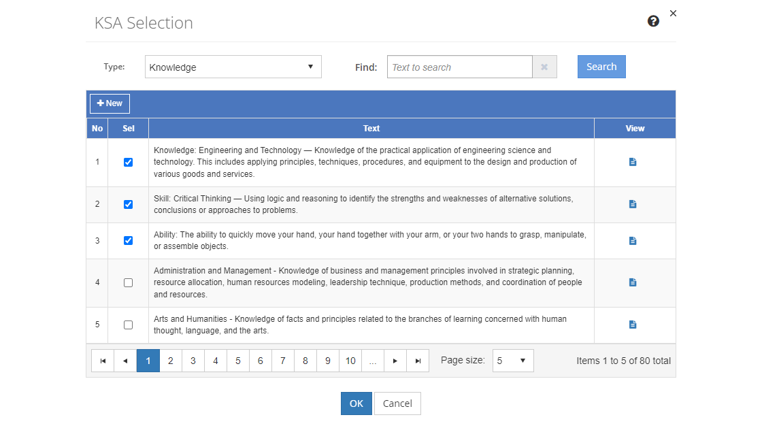
Task: Show more pages via ellipsis button
Action: pos(373,361)
